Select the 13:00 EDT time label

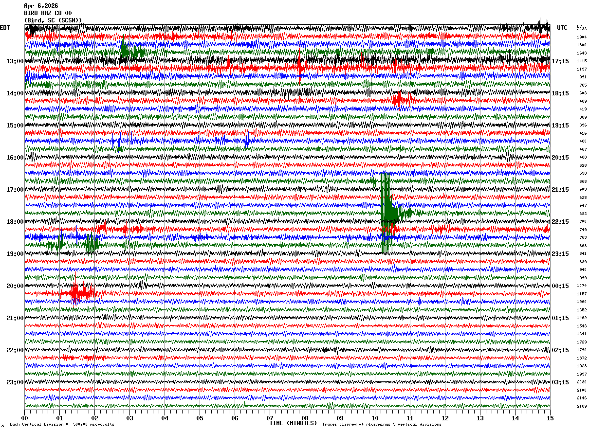click(15, 61)
